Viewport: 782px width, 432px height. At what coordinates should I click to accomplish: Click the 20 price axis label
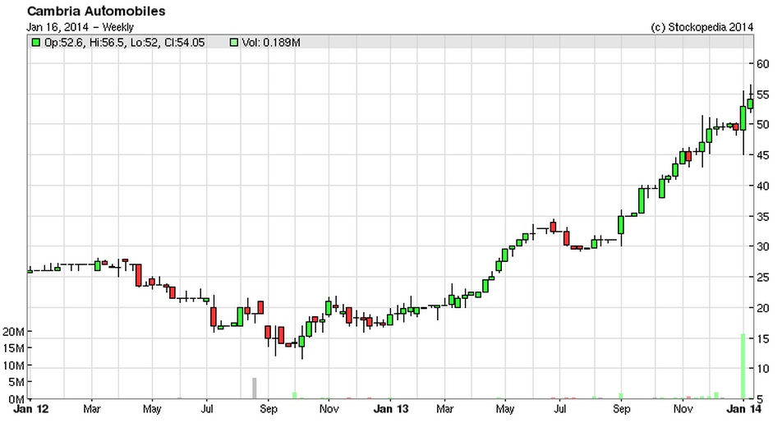coord(762,308)
